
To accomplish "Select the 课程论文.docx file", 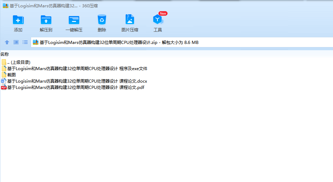I will (74, 81).
